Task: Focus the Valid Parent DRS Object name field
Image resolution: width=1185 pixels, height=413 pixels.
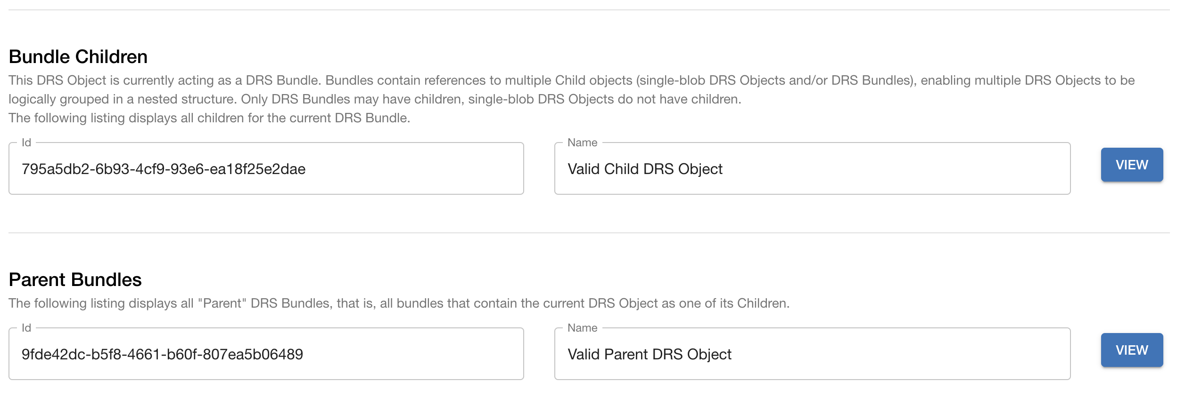Action: (x=812, y=354)
